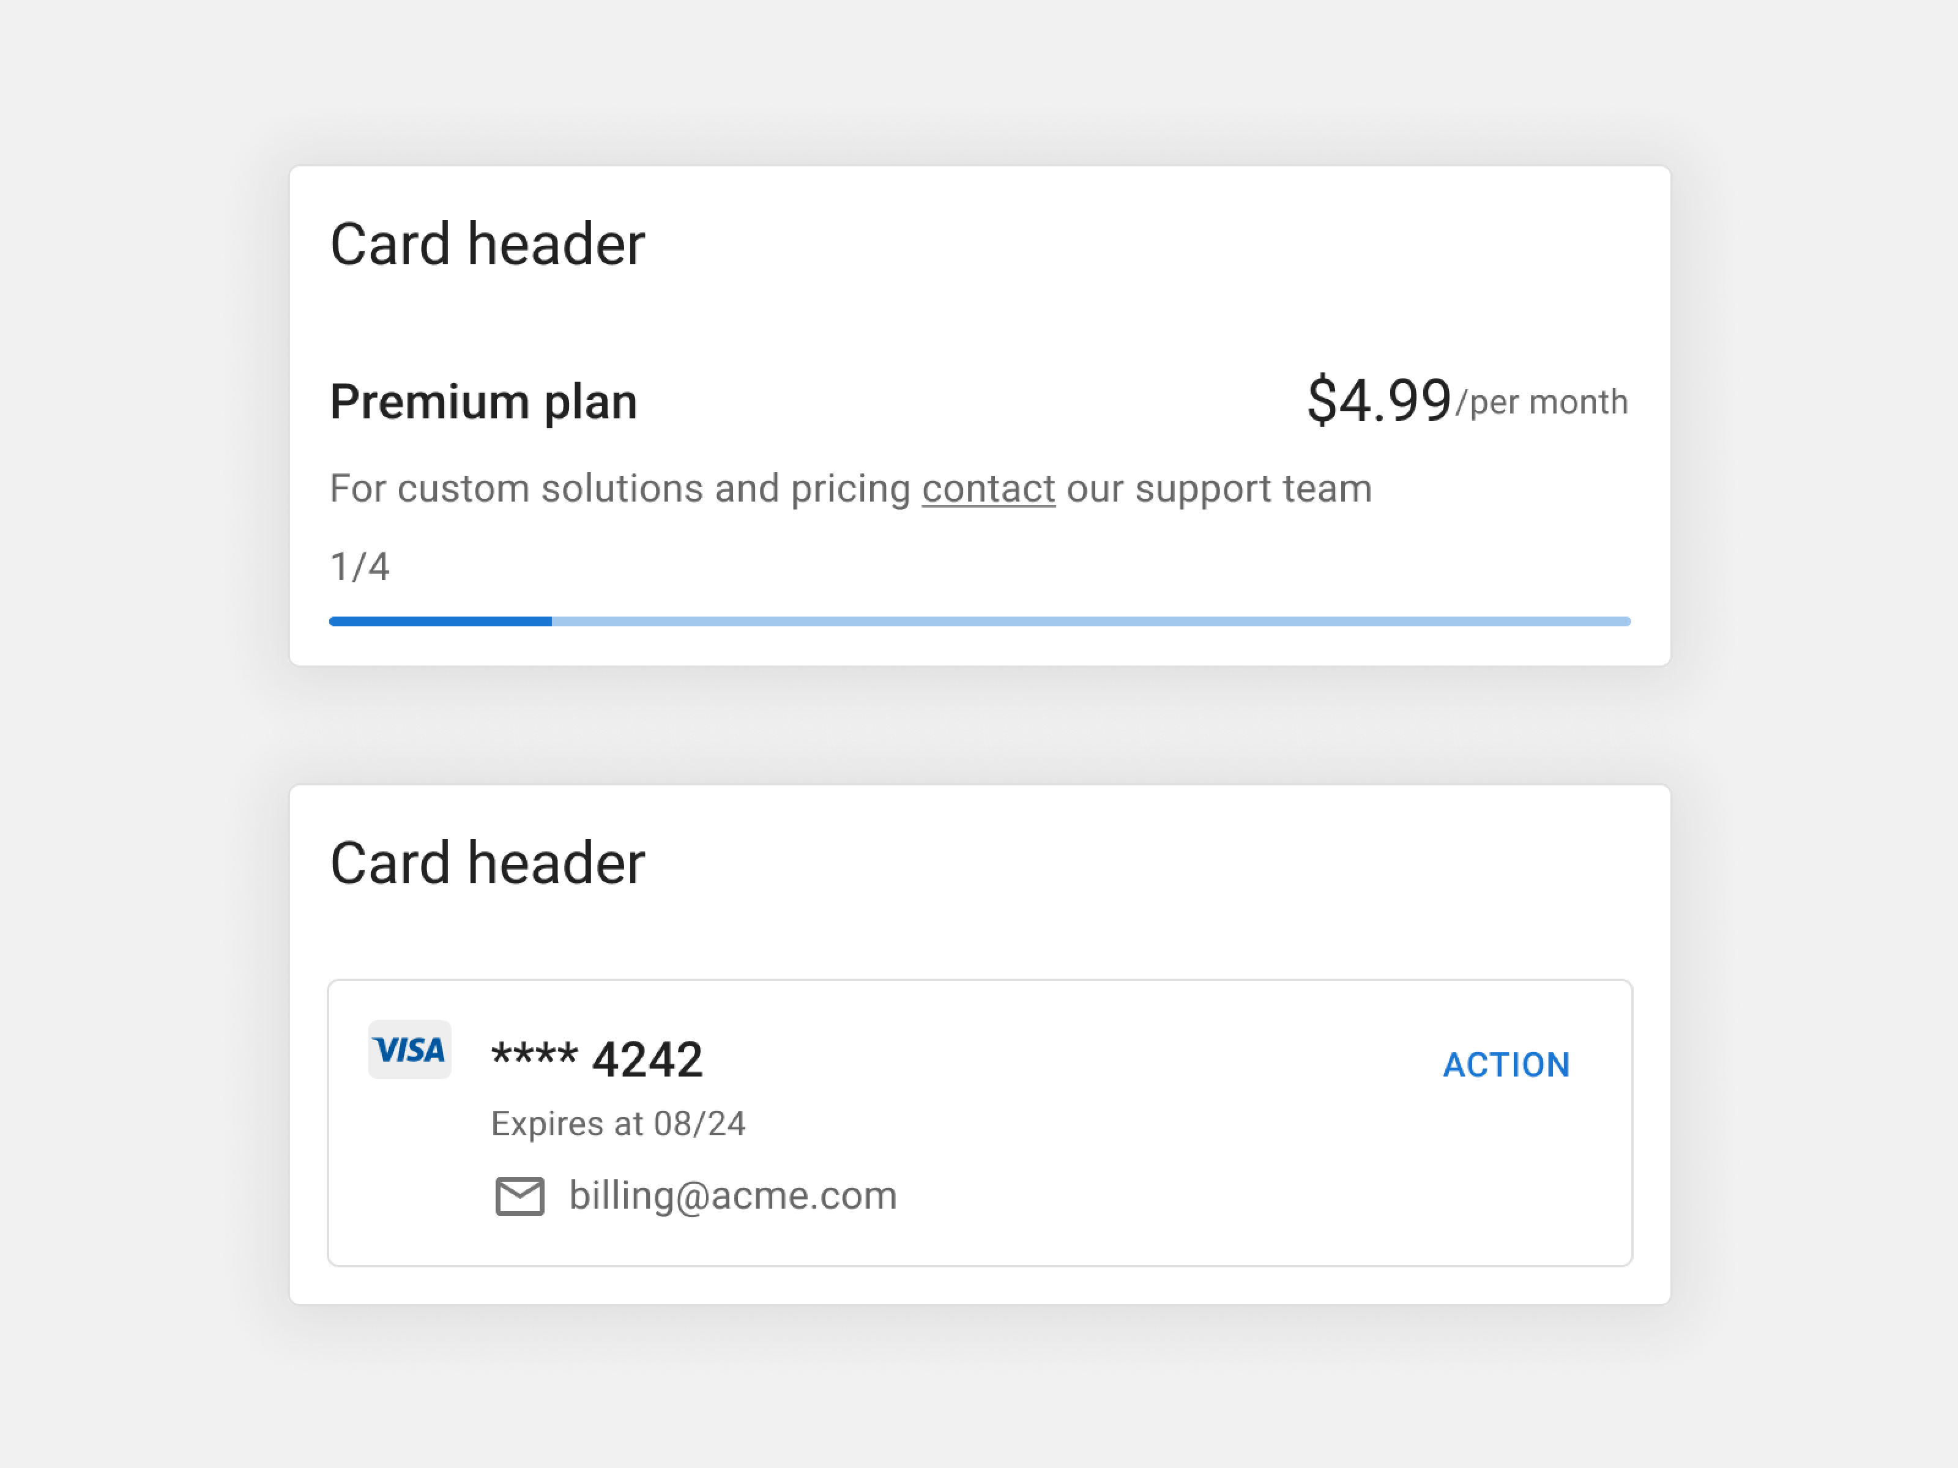Click the billing@acme.com email address
Viewport: 1958px width, 1468px height.
coord(733,1195)
